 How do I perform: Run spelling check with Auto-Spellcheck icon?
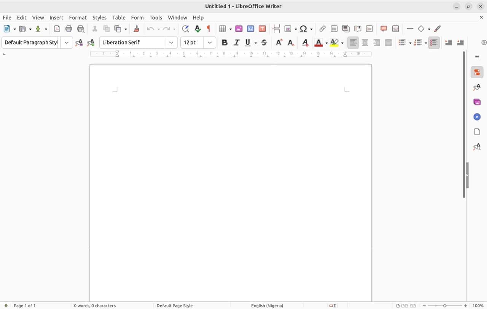click(197, 29)
